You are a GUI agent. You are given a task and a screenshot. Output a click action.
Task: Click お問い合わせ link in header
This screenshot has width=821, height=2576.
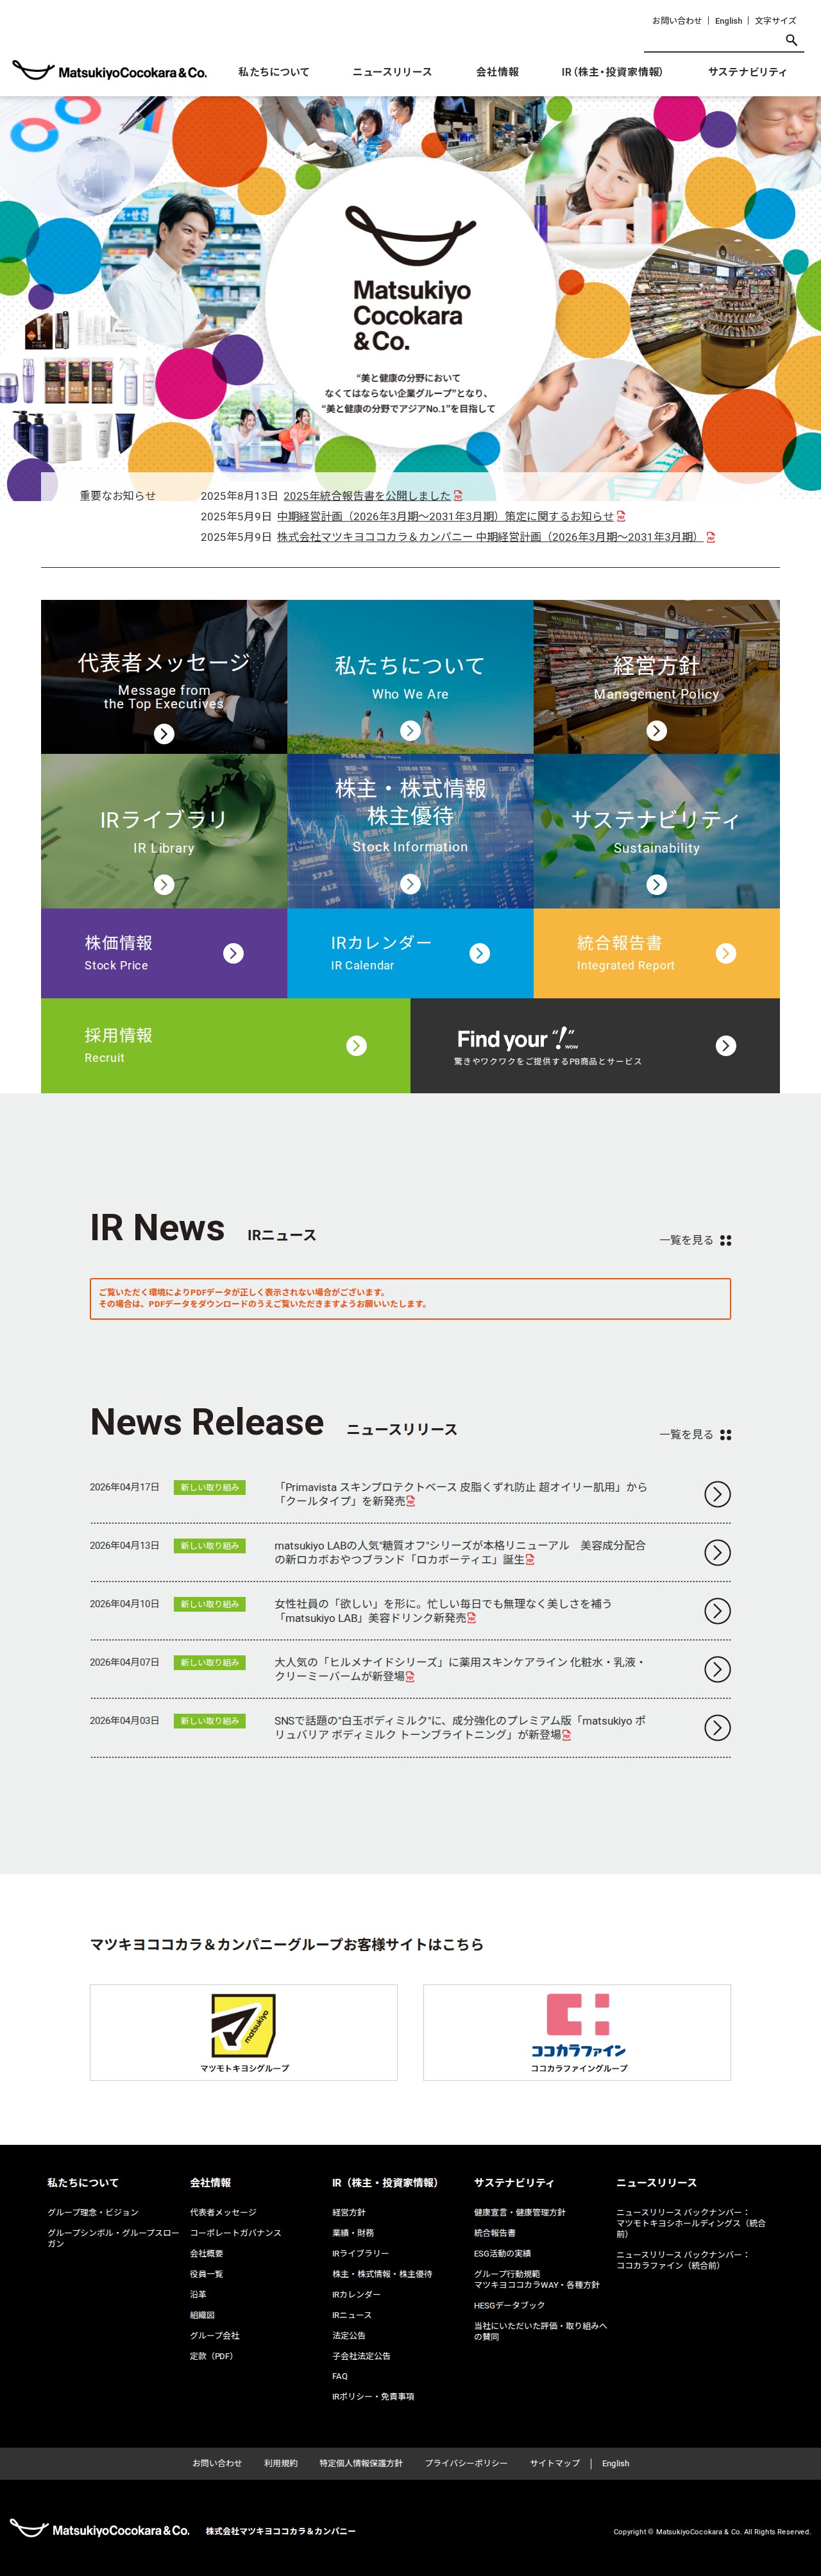tap(677, 20)
